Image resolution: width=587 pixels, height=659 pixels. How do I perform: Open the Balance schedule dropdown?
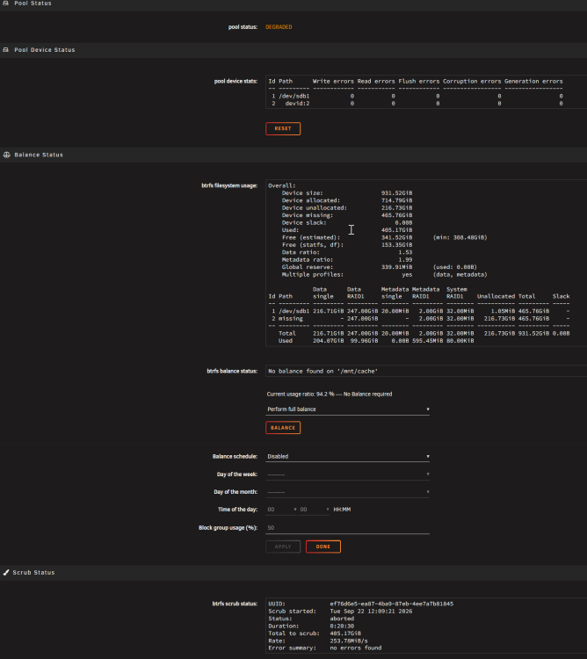click(x=347, y=456)
